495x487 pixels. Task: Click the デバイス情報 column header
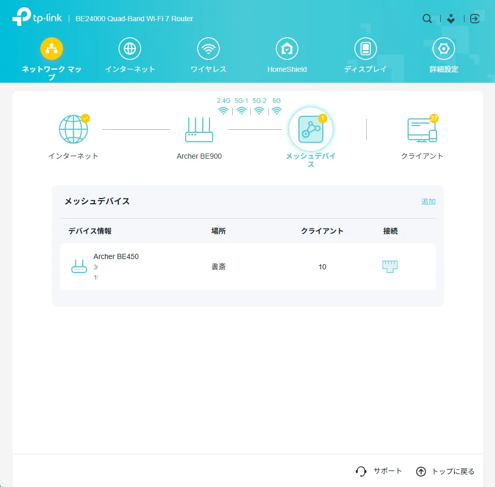pos(90,231)
